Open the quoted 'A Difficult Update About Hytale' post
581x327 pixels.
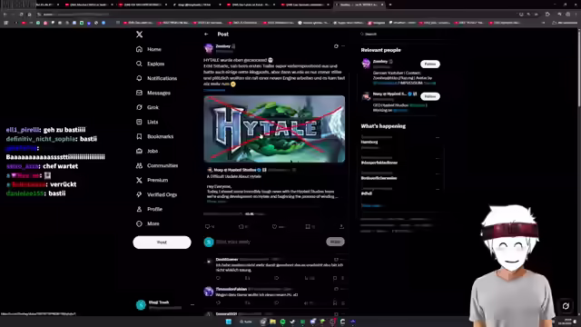[x=274, y=185]
